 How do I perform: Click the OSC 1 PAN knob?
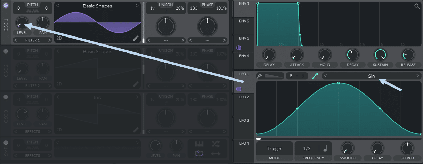click(x=43, y=22)
